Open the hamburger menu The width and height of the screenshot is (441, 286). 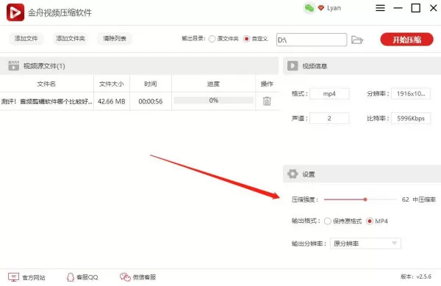tap(380, 8)
